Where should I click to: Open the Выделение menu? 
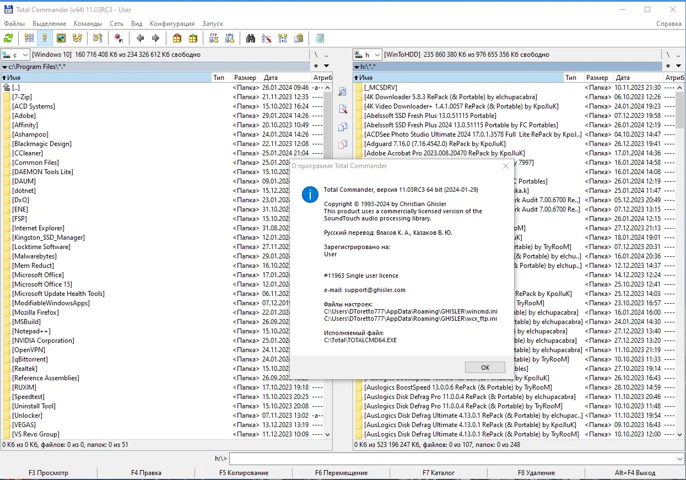click(x=49, y=24)
